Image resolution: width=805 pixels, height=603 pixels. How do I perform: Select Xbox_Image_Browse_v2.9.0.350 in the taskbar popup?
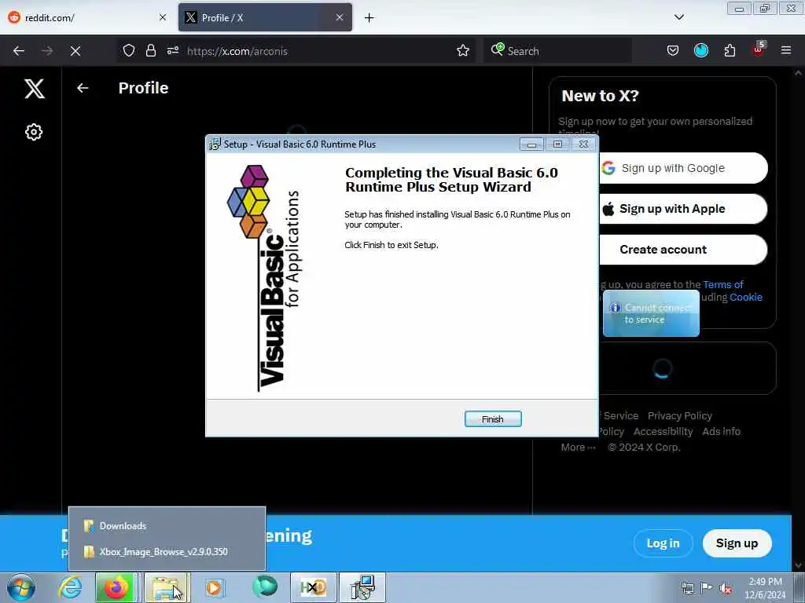[x=167, y=552]
